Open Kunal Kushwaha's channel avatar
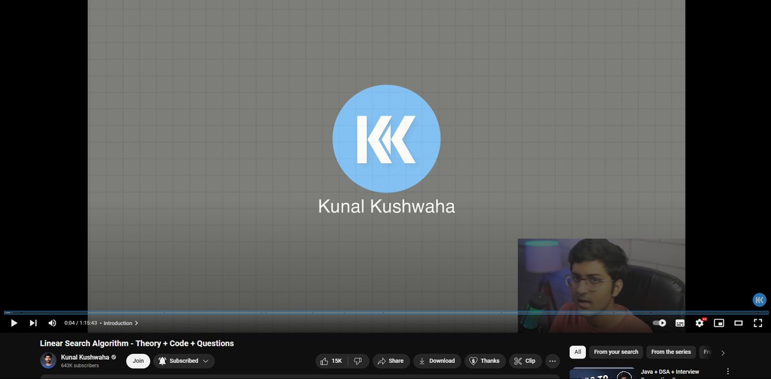 [x=48, y=360]
